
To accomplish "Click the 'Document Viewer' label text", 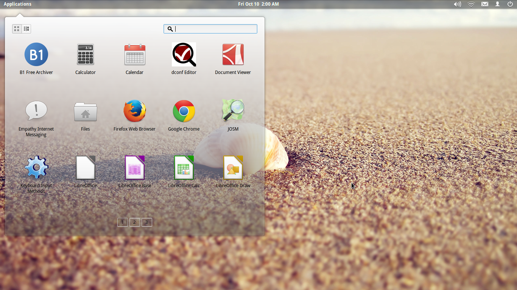I will pyautogui.click(x=233, y=72).
